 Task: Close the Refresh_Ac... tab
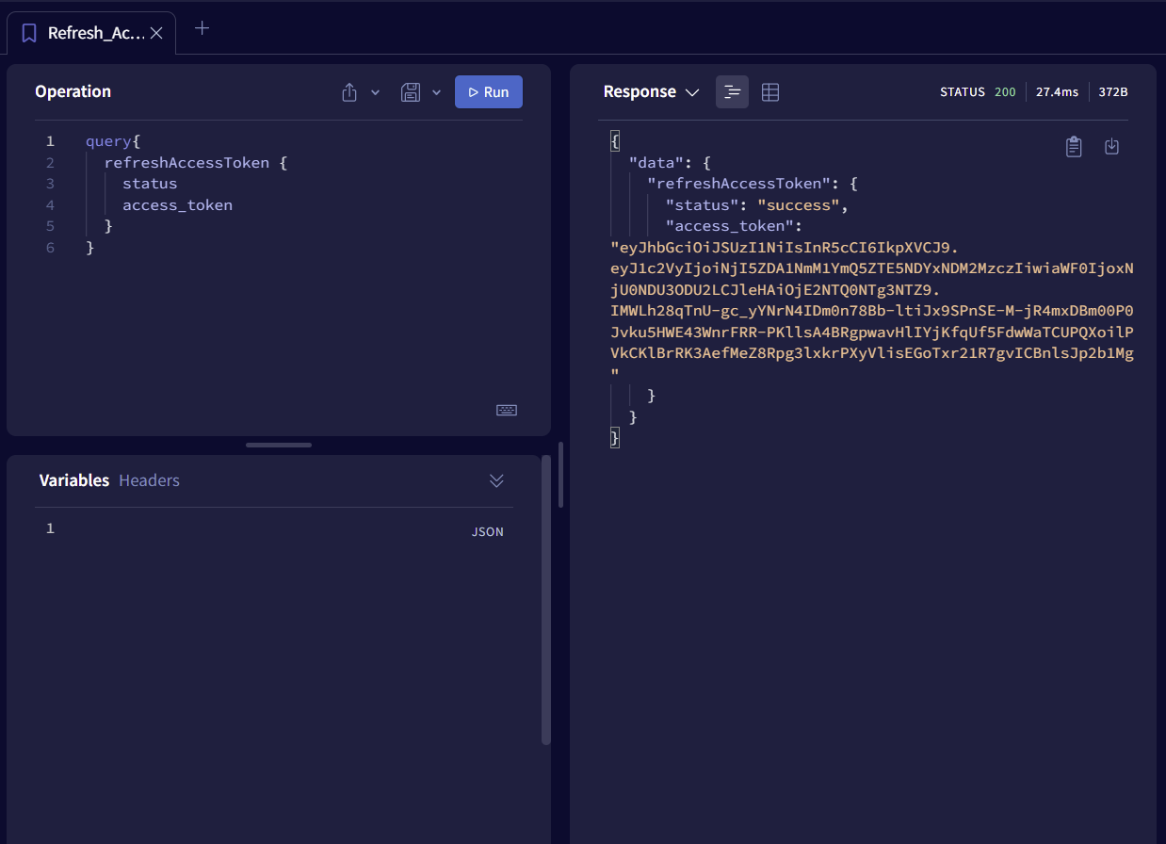(x=157, y=34)
